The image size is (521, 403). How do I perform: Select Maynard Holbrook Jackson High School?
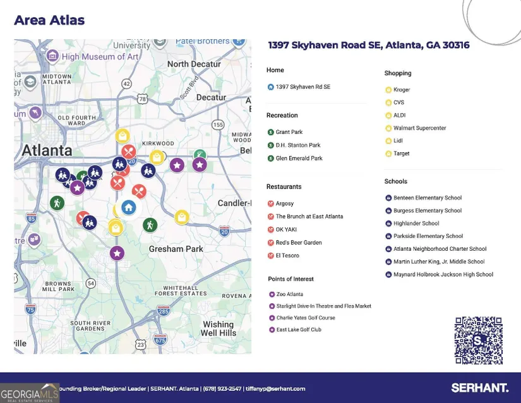coord(440,274)
